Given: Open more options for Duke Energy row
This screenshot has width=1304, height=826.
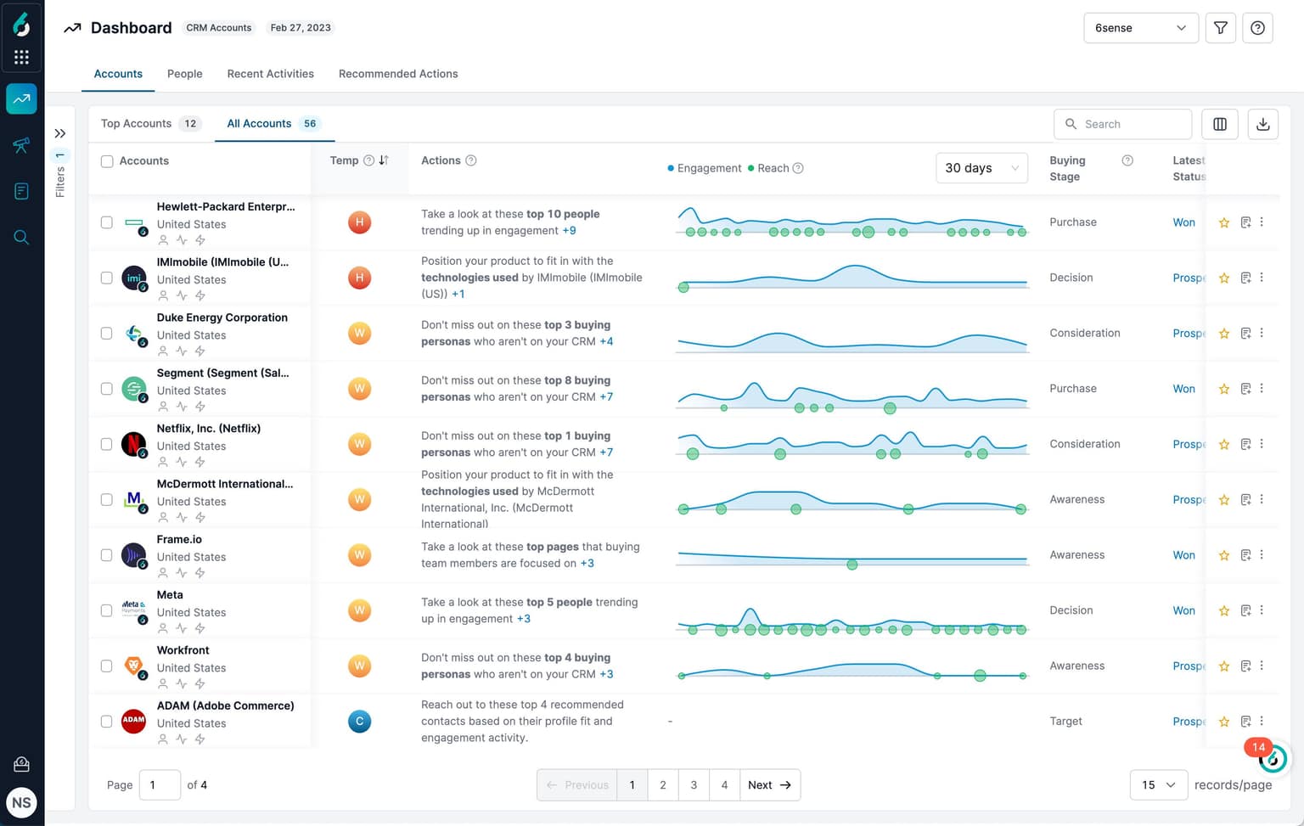Looking at the screenshot, I should point(1262,333).
